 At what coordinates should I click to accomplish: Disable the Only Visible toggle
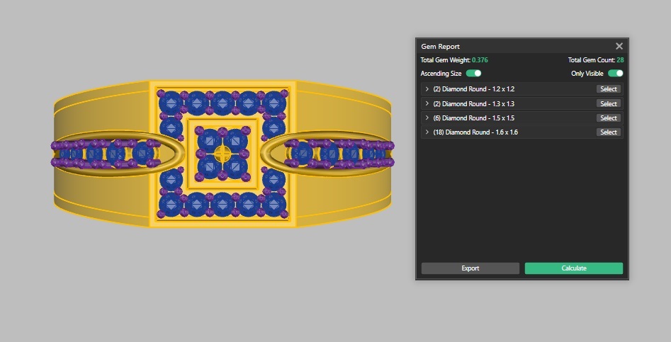[615, 73]
